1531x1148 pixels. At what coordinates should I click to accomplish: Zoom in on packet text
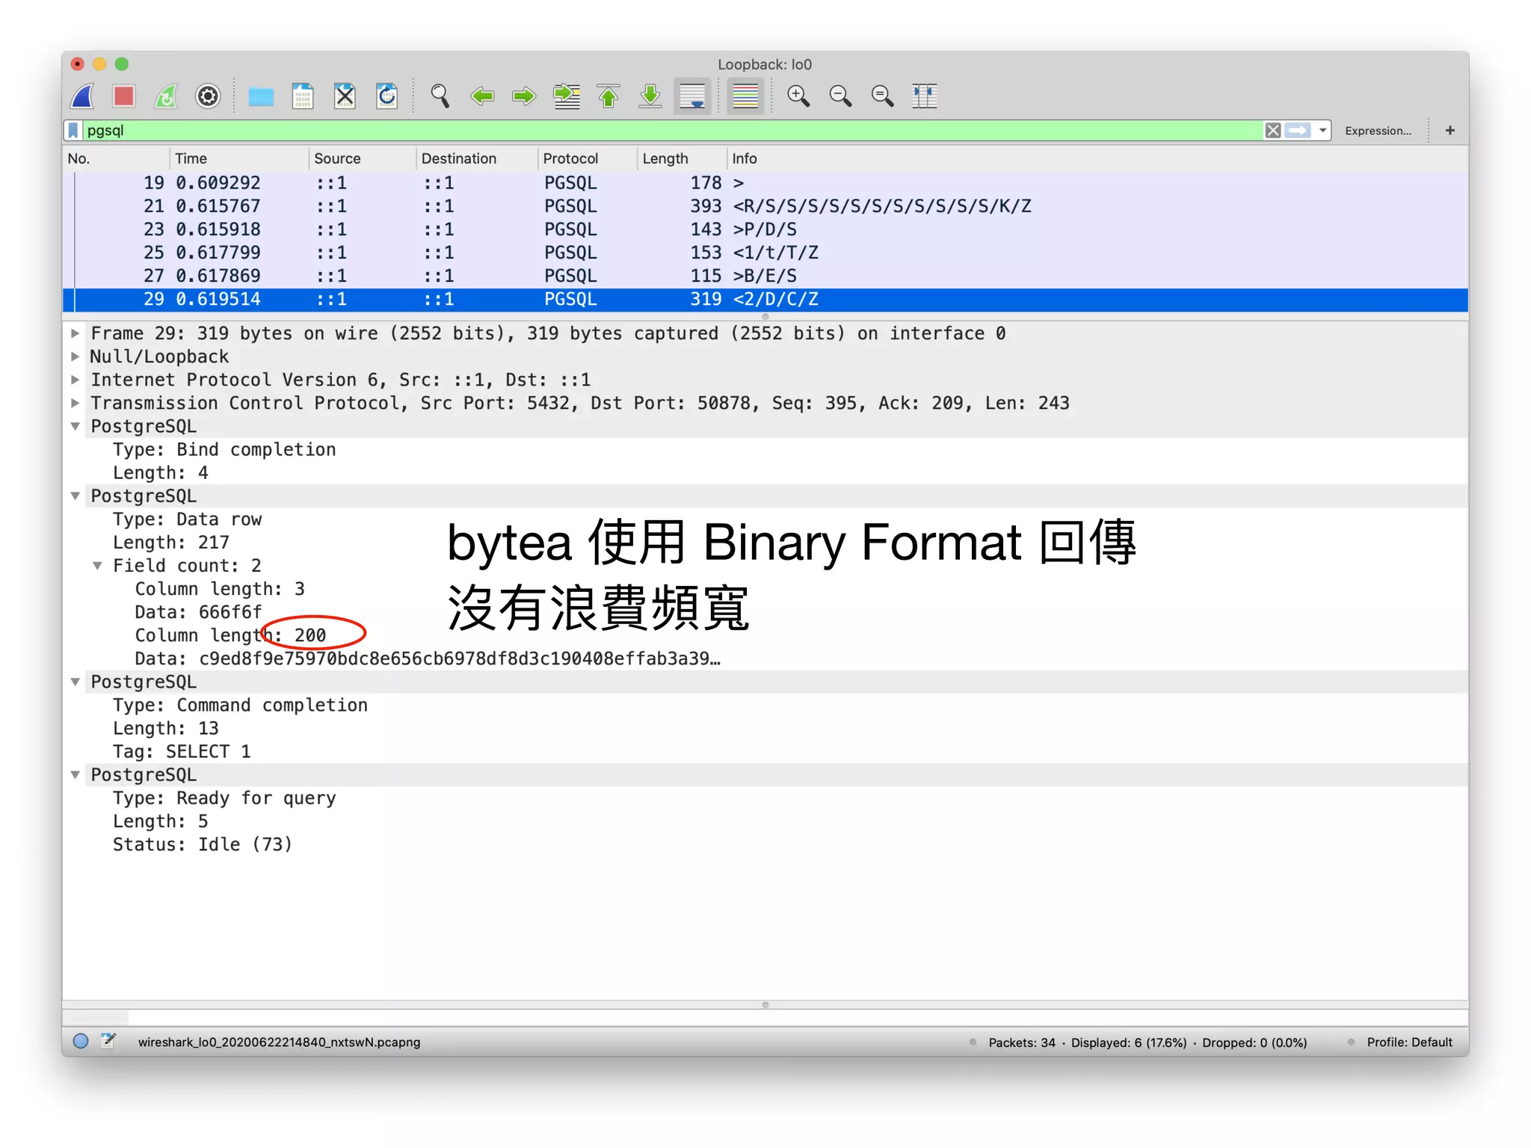[798, 96]
